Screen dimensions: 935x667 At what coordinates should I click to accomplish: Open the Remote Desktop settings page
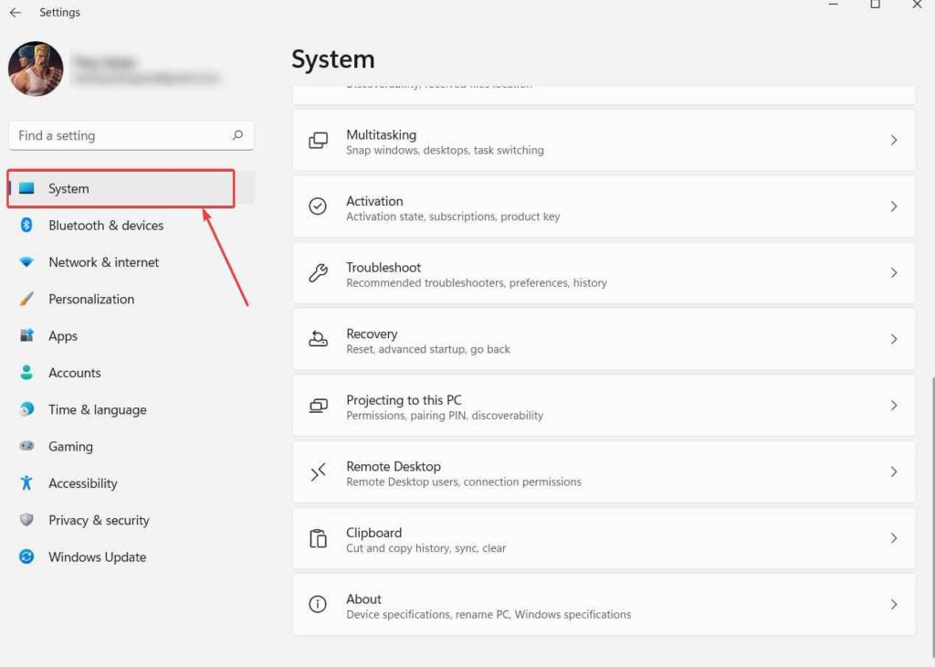[603, 471]
